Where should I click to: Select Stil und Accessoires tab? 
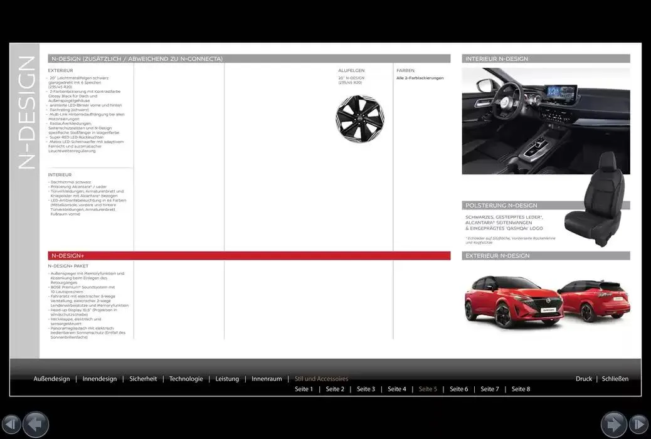[321, 379]
